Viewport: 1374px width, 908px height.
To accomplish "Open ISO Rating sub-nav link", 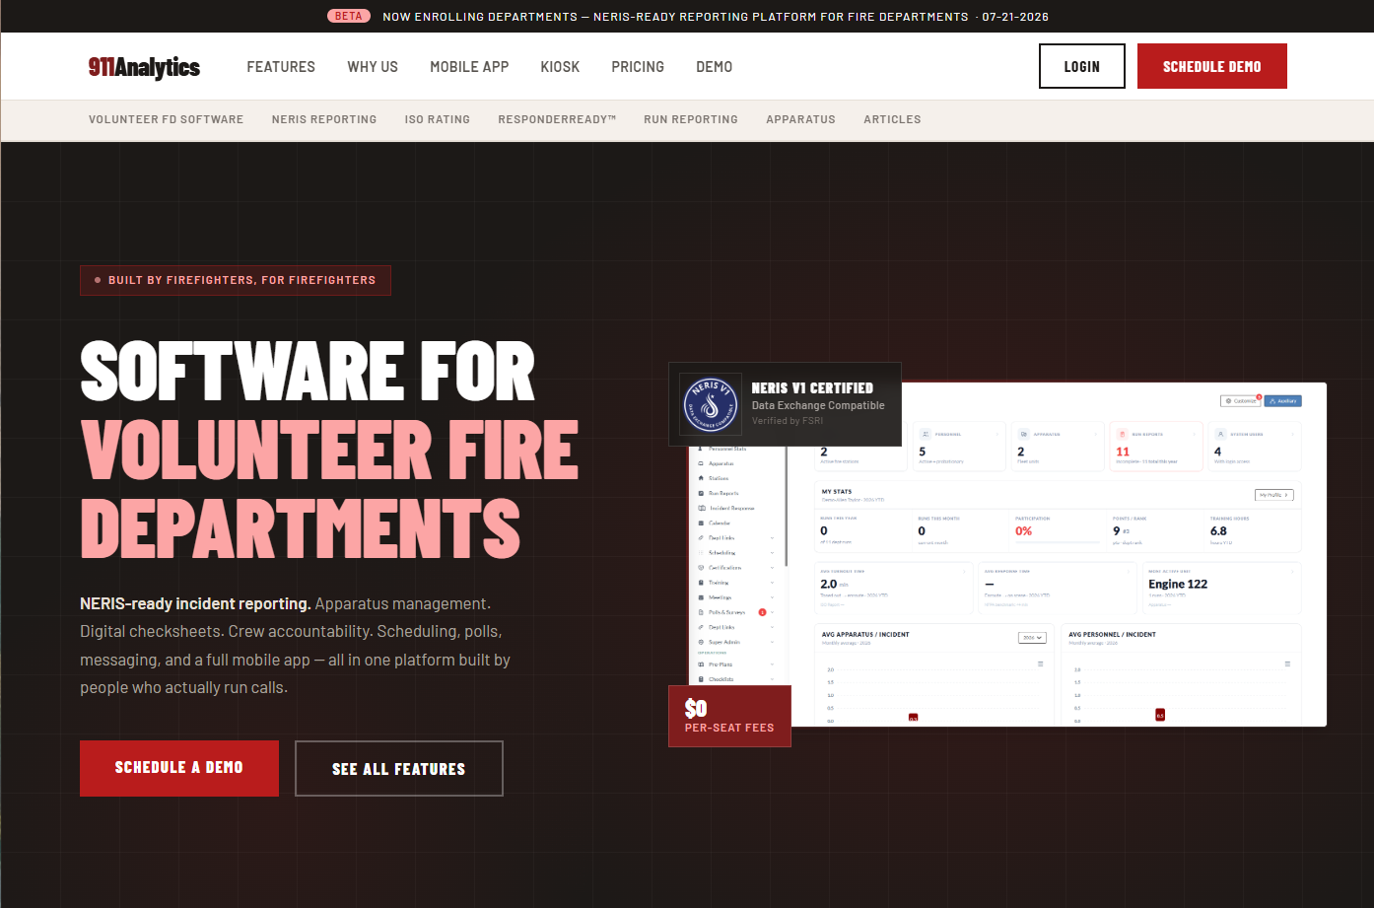I will point(437,119).
